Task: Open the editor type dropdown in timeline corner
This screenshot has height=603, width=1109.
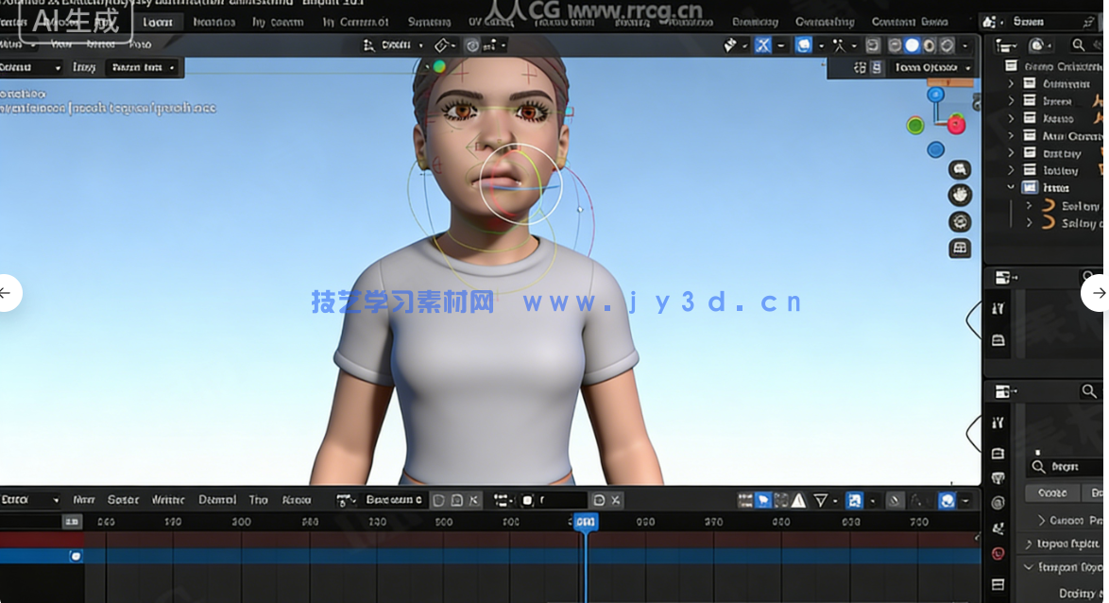Action: (x=28, y=500)
